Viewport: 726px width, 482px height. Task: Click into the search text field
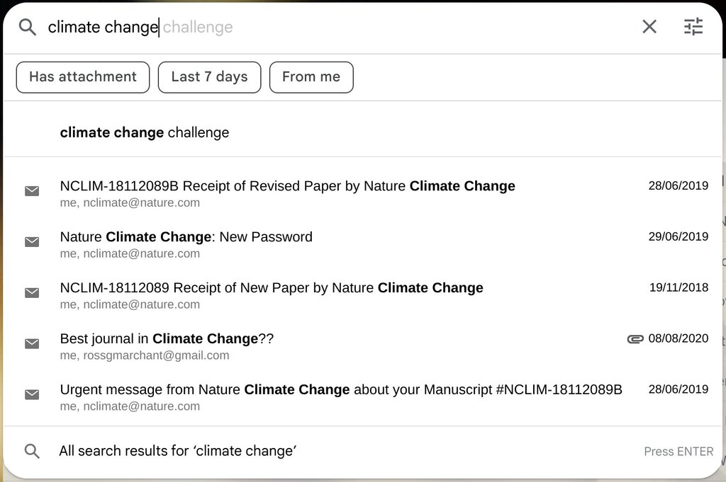pos(338,28)
